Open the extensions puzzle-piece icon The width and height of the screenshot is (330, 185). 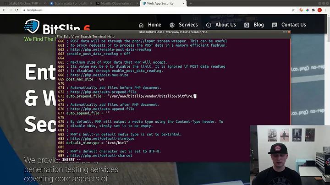click(313, 10)
